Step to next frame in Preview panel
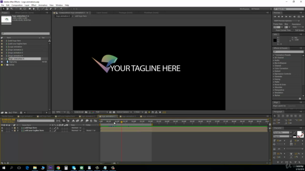Image resolution: width=305 pixels, height=171 pixels. point(286,17)
